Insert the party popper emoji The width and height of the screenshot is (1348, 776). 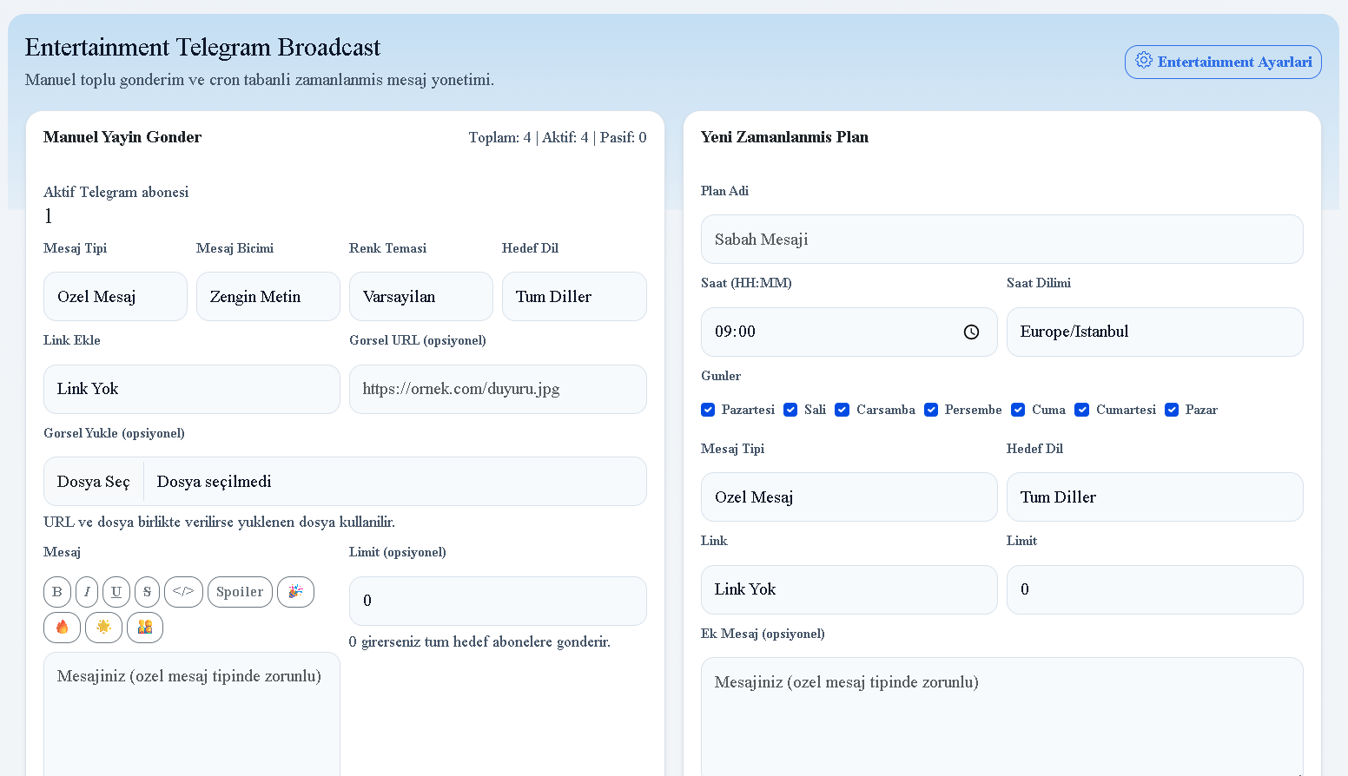(295, 592)
